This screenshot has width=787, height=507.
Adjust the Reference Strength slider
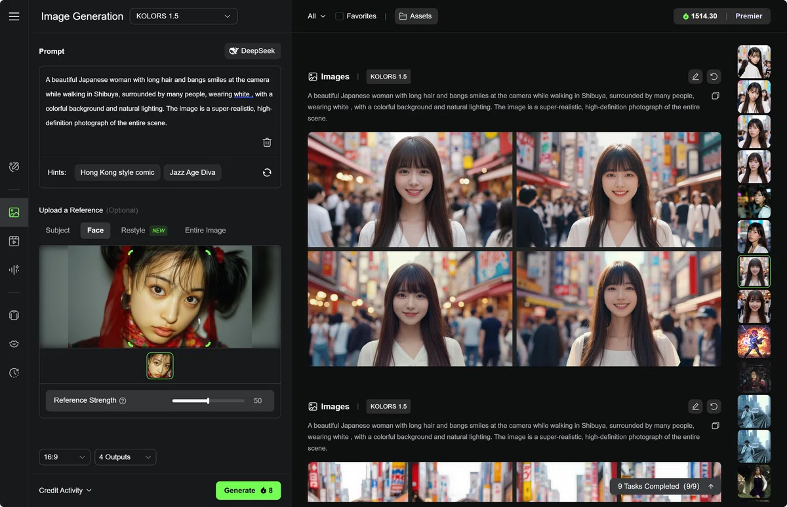pos(208,401)
